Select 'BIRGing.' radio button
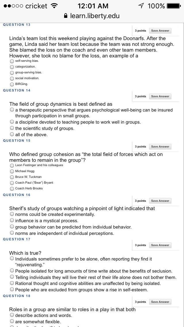184x327 pixels. (12, 84)
